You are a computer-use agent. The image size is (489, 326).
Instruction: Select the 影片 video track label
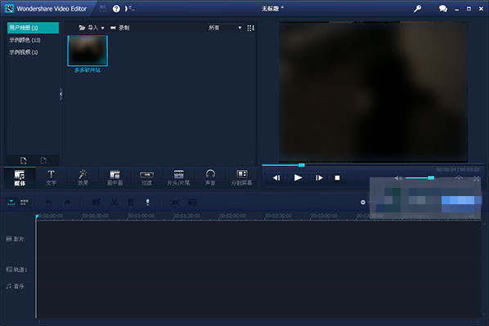click(x=15, y=239)
